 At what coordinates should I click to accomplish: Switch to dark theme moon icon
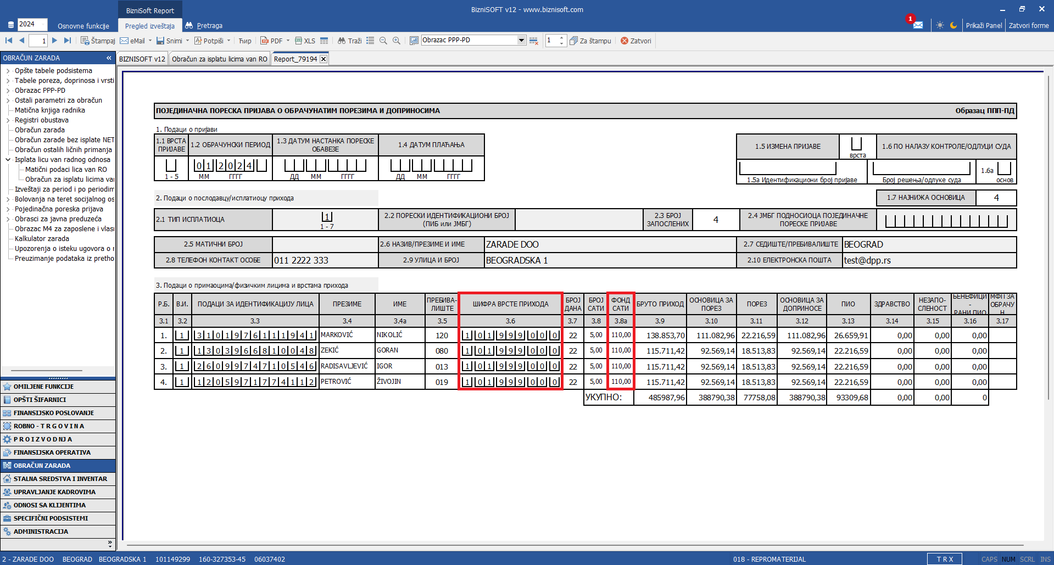pos(953,25)
